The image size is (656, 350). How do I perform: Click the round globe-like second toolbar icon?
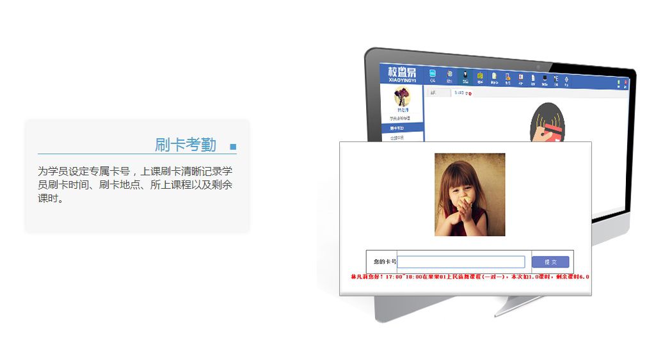(x=449, y=76)
